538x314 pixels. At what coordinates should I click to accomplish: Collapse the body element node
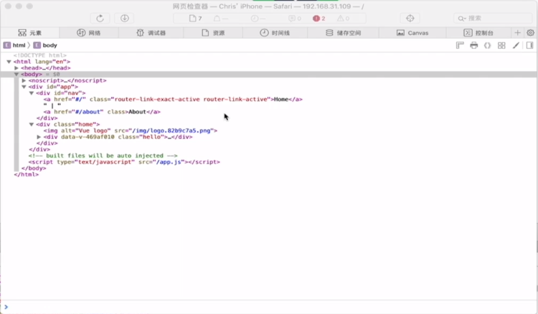click(x=16, y=75)
